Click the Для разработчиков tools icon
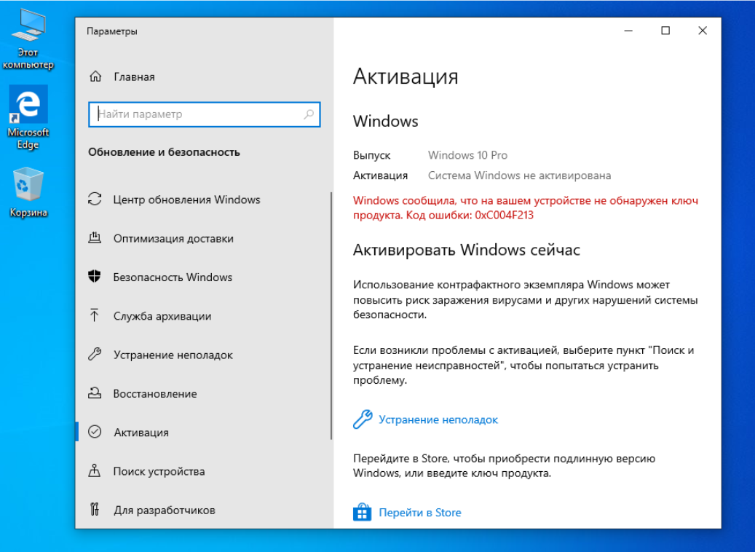The height and width of the screenshot is (552, 755). [94, 510]
